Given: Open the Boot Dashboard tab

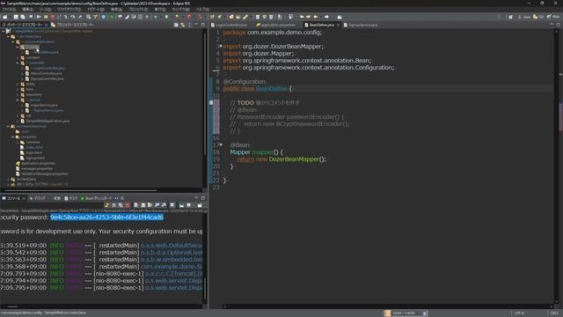Looking at the screenshot, I should click(97, 198).
